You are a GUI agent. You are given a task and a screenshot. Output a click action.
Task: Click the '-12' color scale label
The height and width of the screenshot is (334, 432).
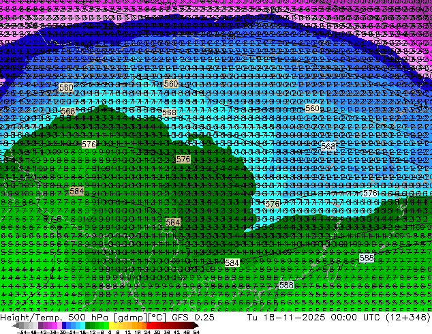91,333
